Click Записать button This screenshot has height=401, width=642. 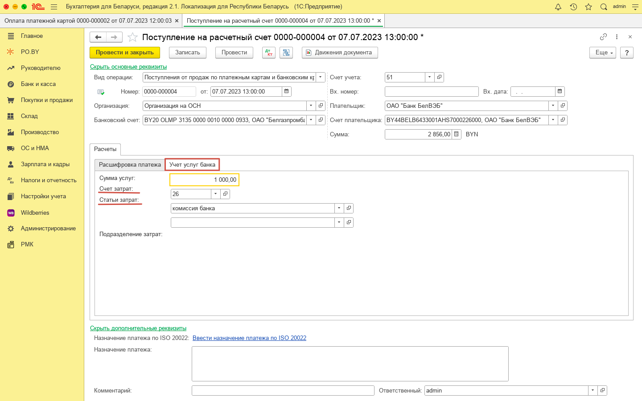pos(188,53)
